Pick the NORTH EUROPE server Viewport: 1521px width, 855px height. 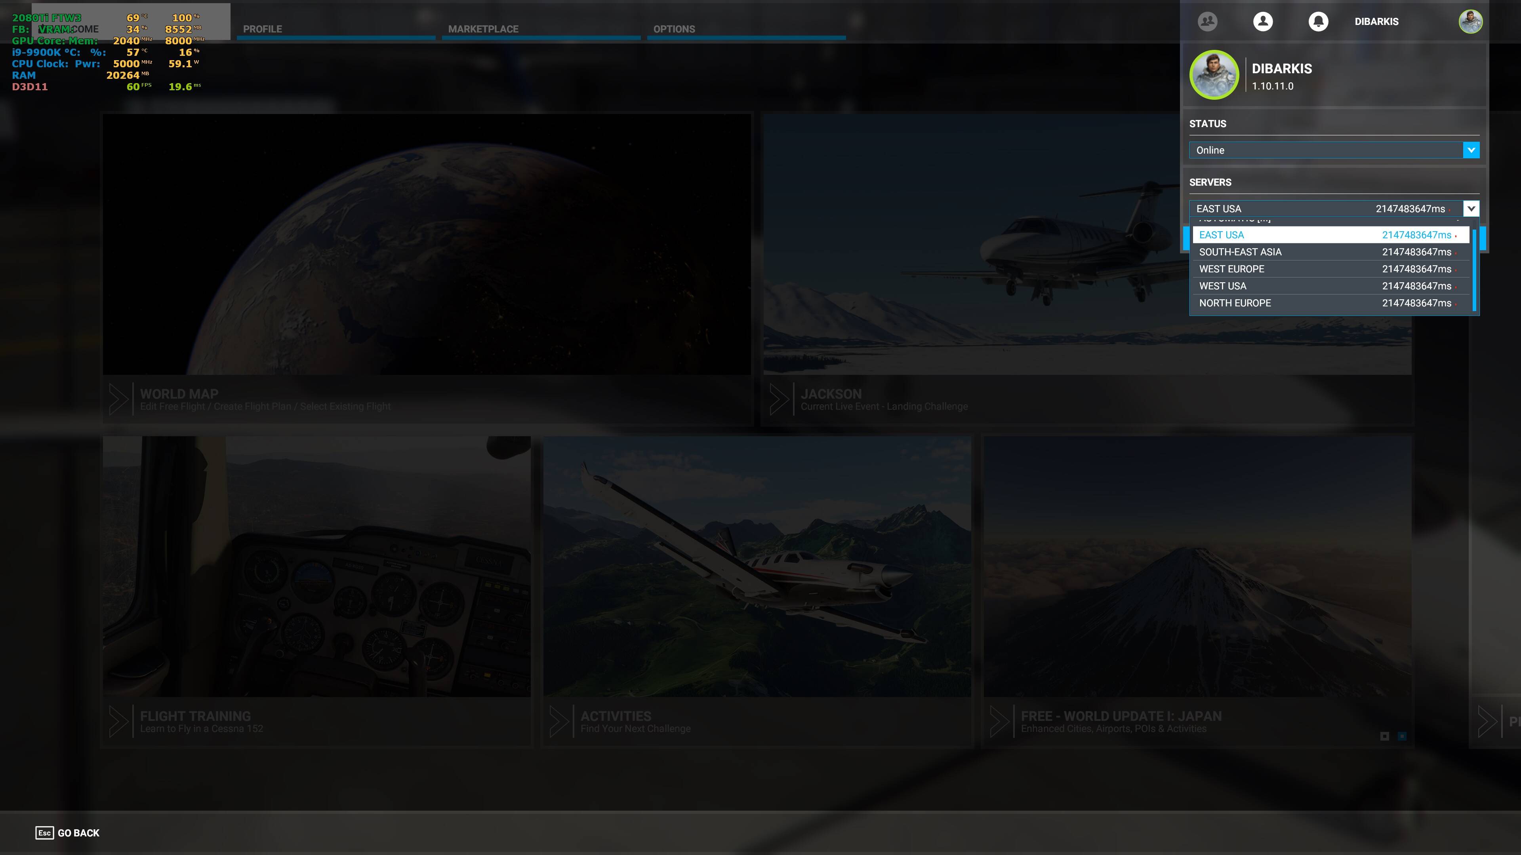click(1331, 303)
